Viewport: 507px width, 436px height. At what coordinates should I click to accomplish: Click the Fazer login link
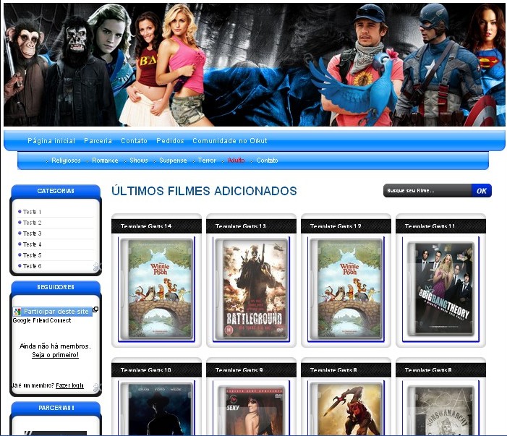pos(69,385)
